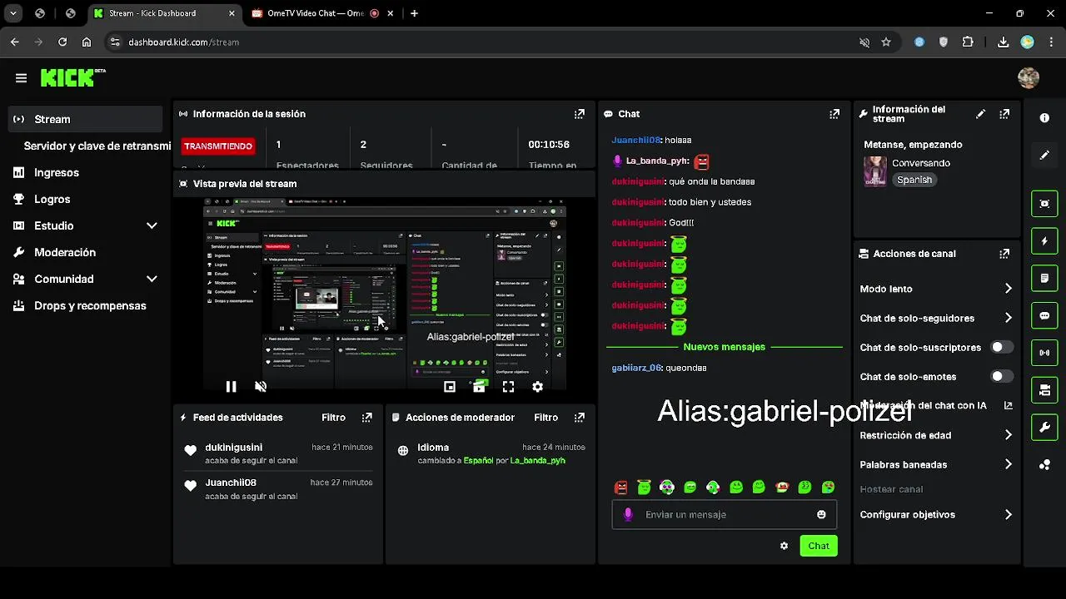Click the browser address bar URL
The image size is (1066, 599).
point(183,42)
